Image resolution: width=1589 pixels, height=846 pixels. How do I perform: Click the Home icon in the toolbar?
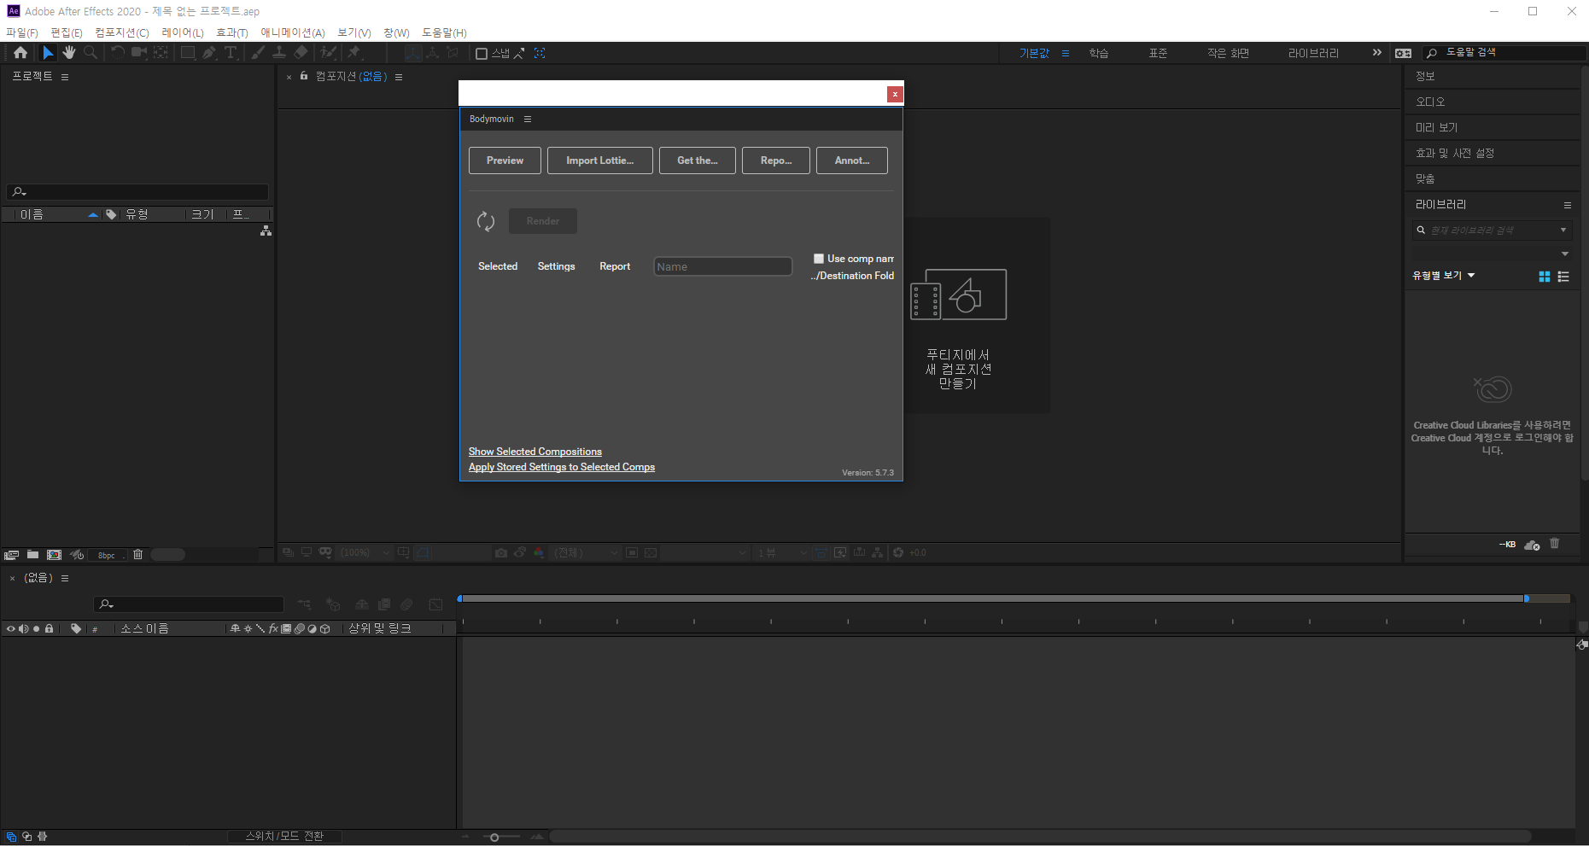coord(20,53)
